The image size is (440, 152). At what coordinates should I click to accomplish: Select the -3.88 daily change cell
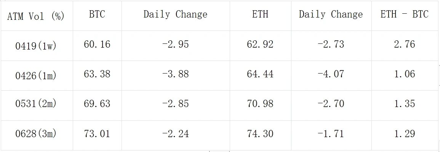[176, 75]
